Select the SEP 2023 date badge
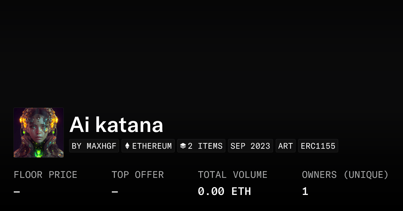This screenshot has width=403, height=211. coord(250,146)
